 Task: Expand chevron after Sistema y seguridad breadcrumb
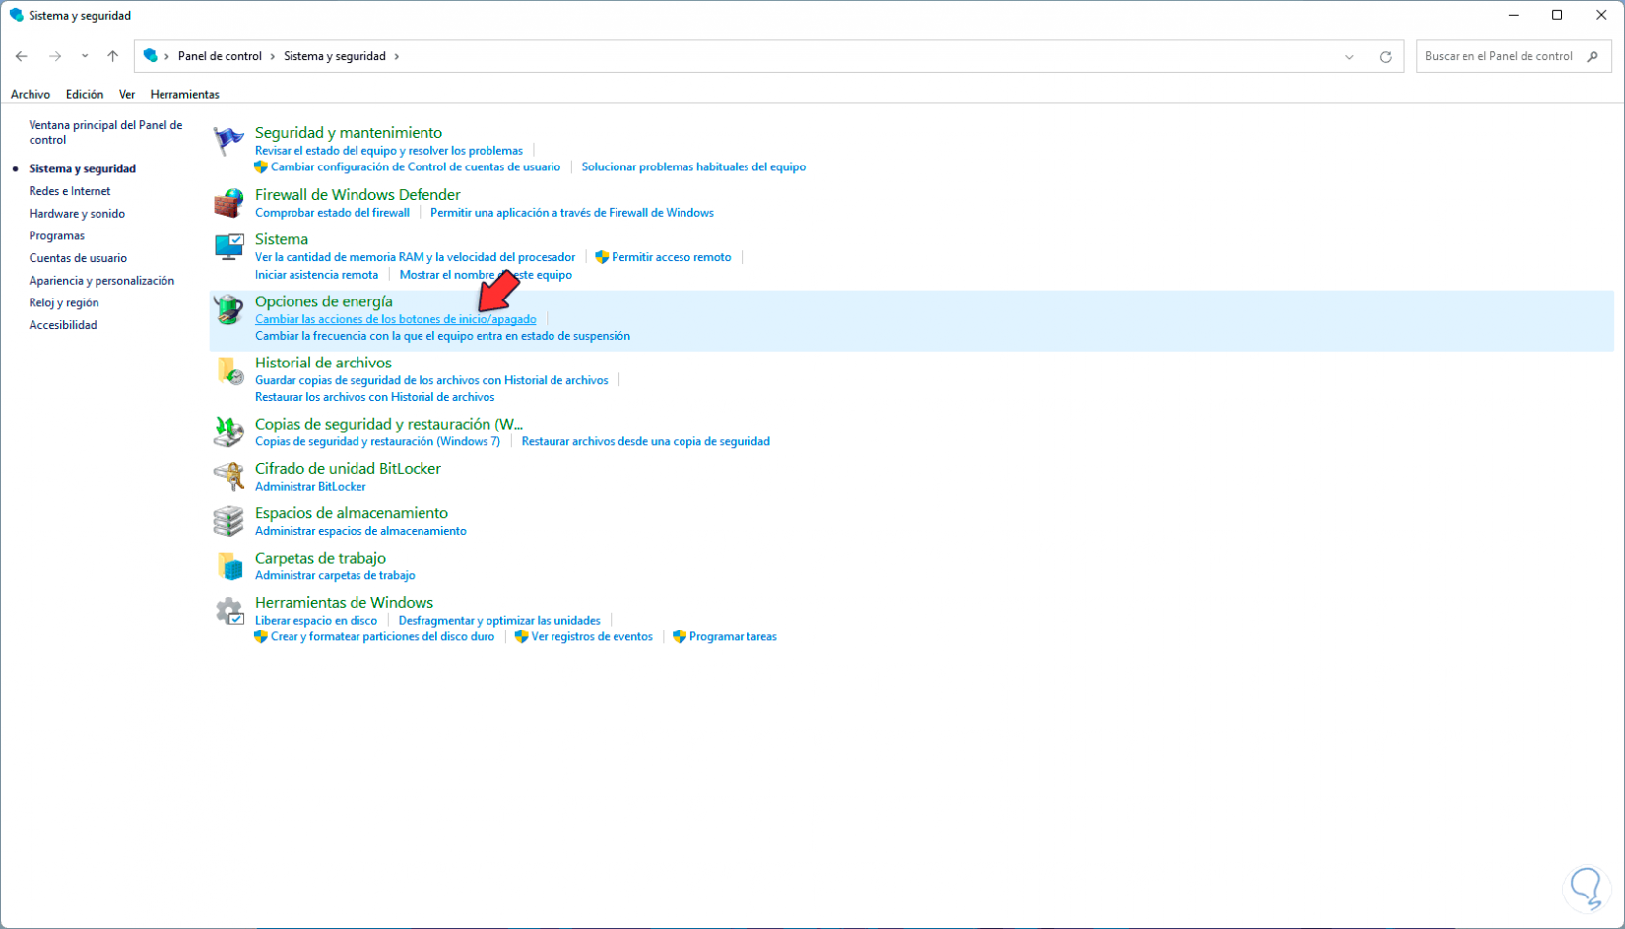[x=397, y=56]
